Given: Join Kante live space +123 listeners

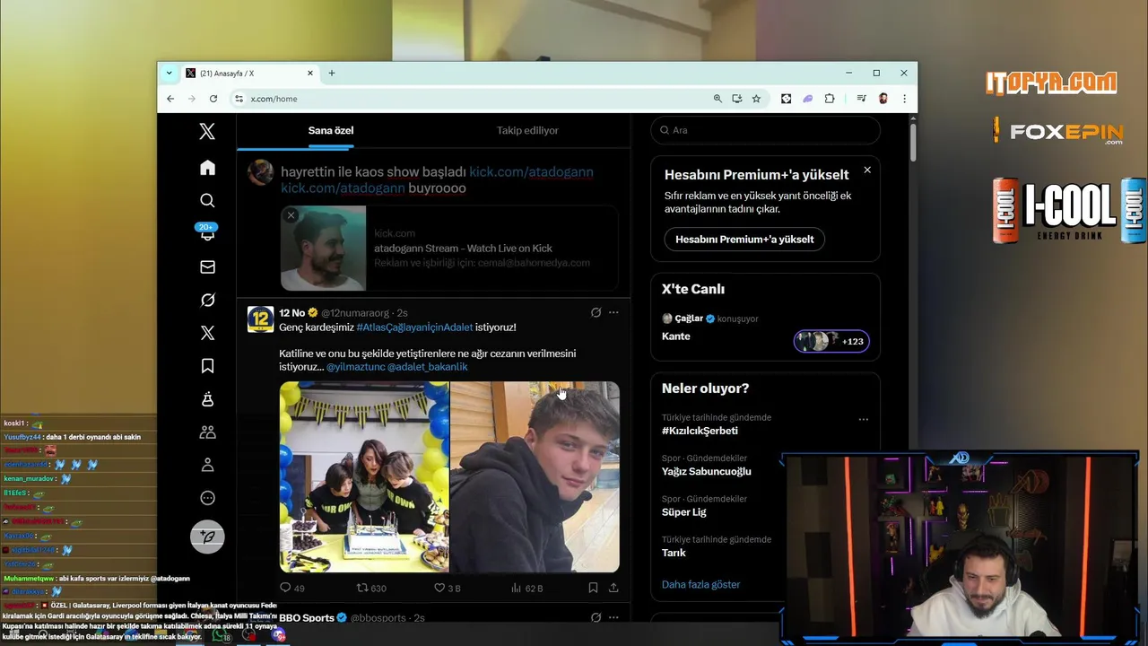Looking at the screenshot, I should point(831,341).
